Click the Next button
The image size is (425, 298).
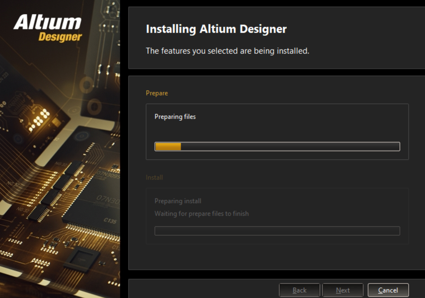pos(343,290)
